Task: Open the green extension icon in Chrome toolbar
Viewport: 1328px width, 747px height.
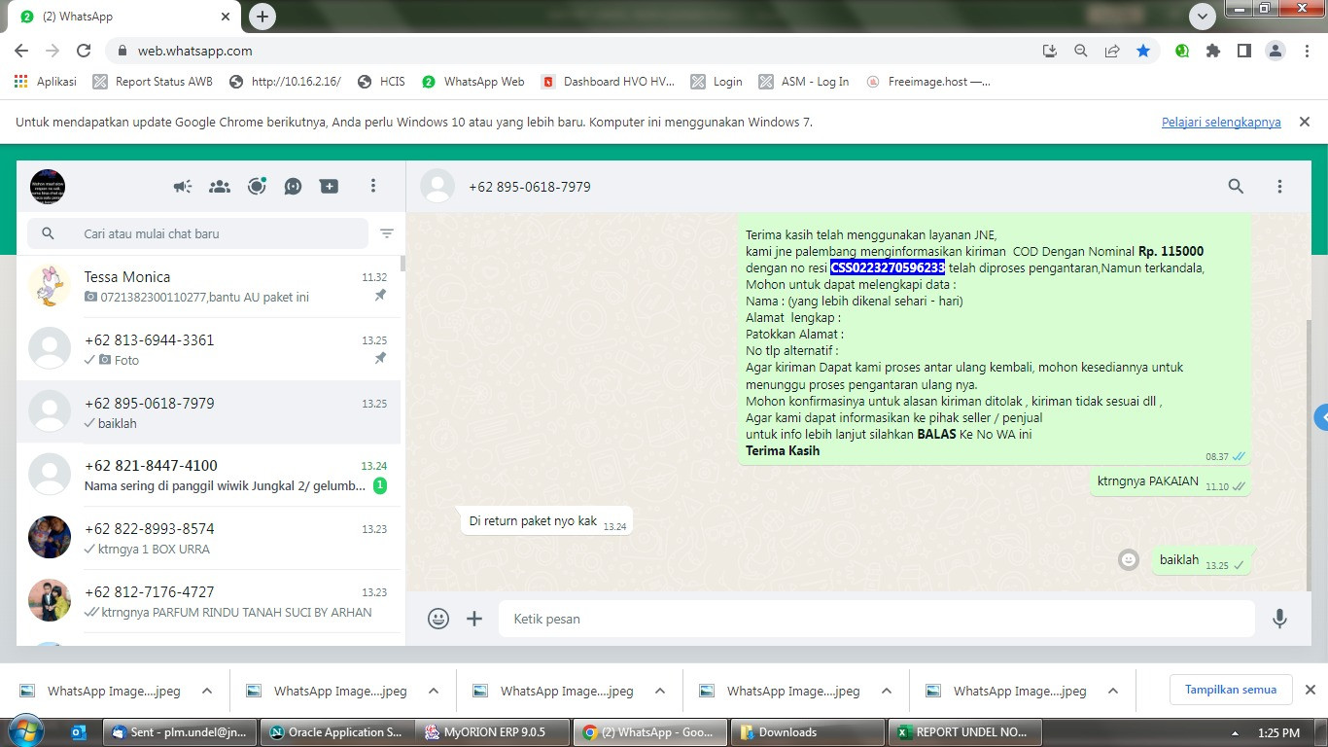Action: (x=1182, y=51)
